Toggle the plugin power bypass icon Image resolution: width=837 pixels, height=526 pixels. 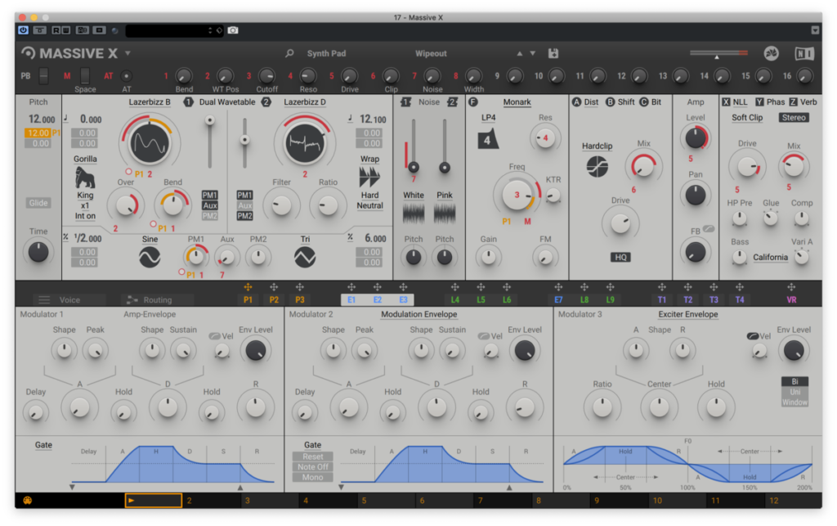coord(24,30)
